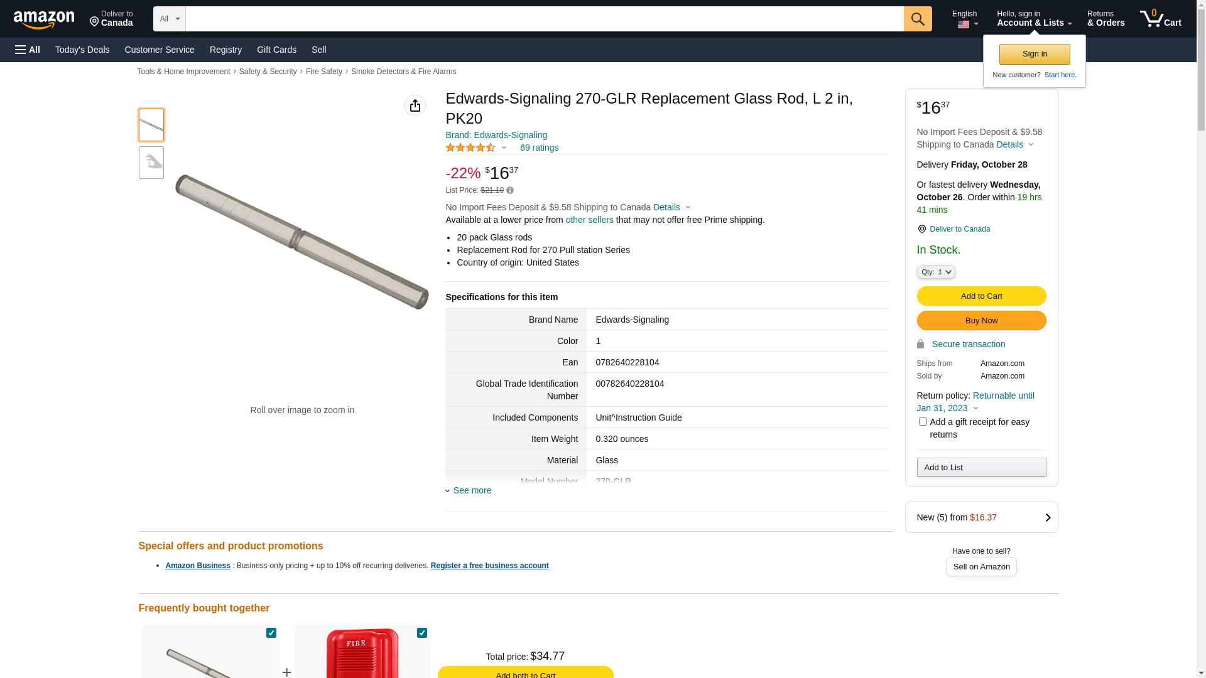This screenshot has width=1206, height=678.
Task: Click the Add to Cart button
Action: 981,296
